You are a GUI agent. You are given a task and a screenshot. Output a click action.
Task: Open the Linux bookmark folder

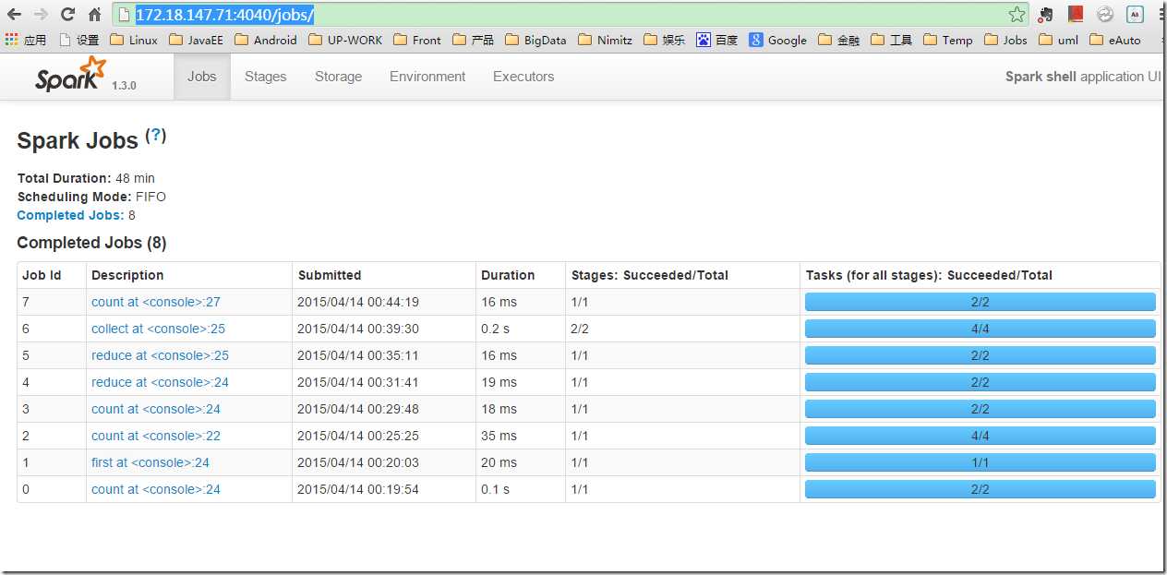click(134, 40)
